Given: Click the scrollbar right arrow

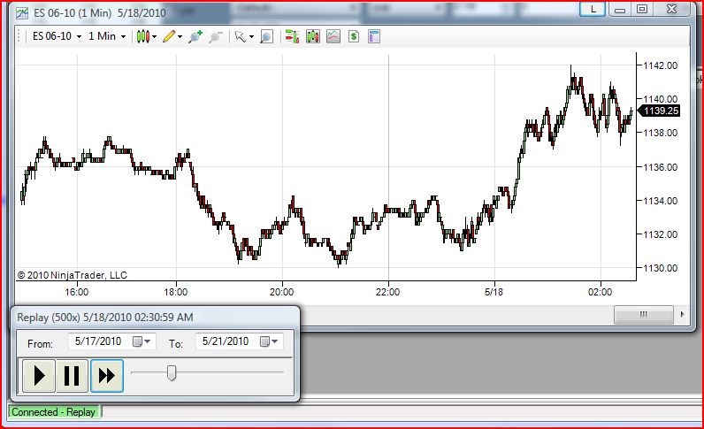Looking at the screenshot, I should [x=683, y=314].
